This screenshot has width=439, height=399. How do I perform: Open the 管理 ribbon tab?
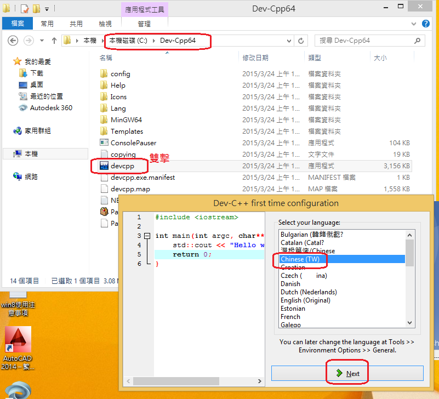(x=144, y=24)
